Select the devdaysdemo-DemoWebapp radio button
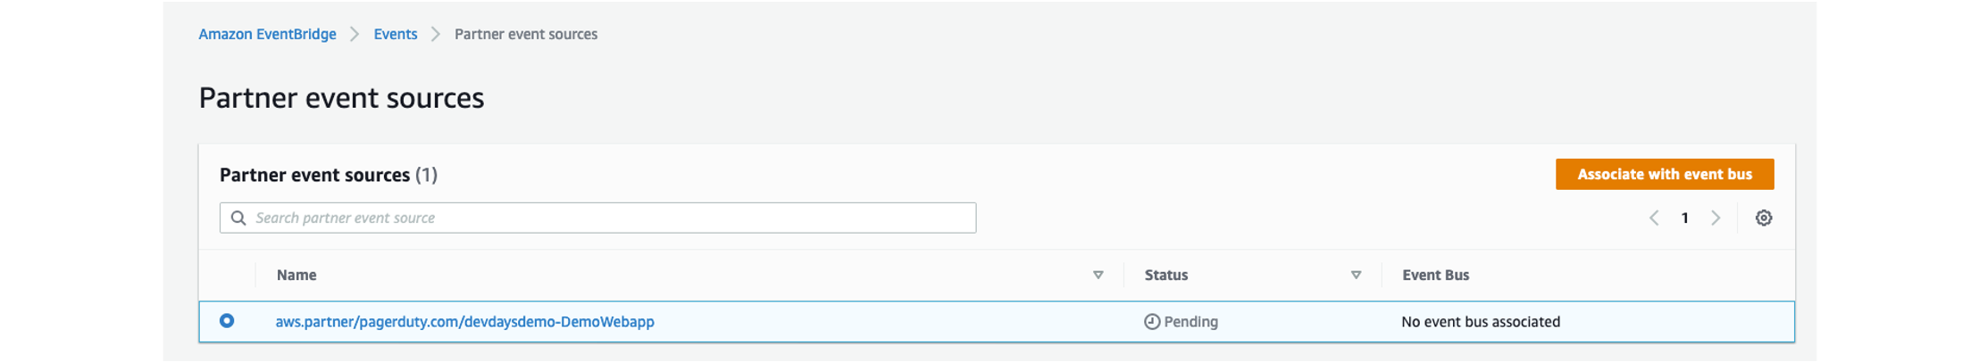This screenshot has height=362, width=1979. pyautogui.click(x=227, y=321)
